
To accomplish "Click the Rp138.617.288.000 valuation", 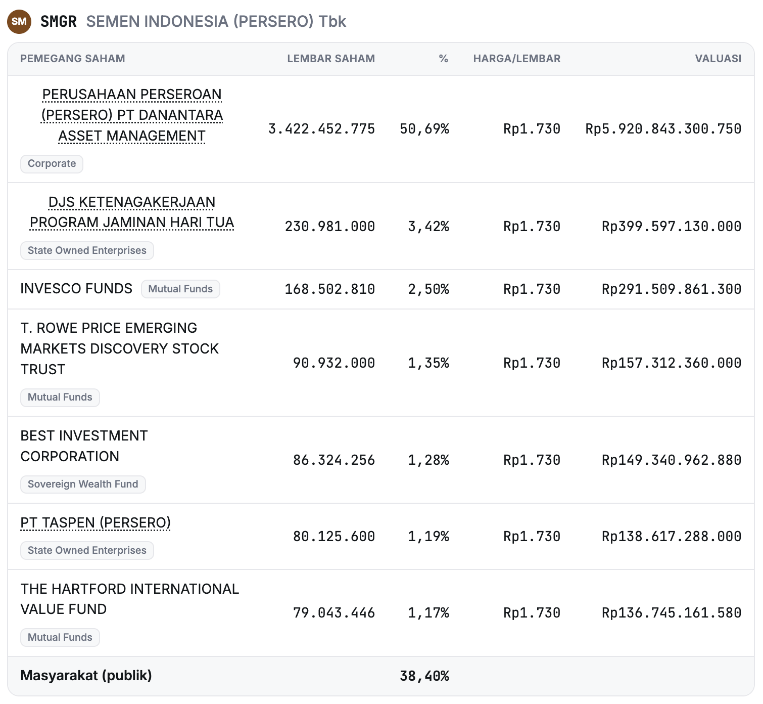I will [672, 536].
